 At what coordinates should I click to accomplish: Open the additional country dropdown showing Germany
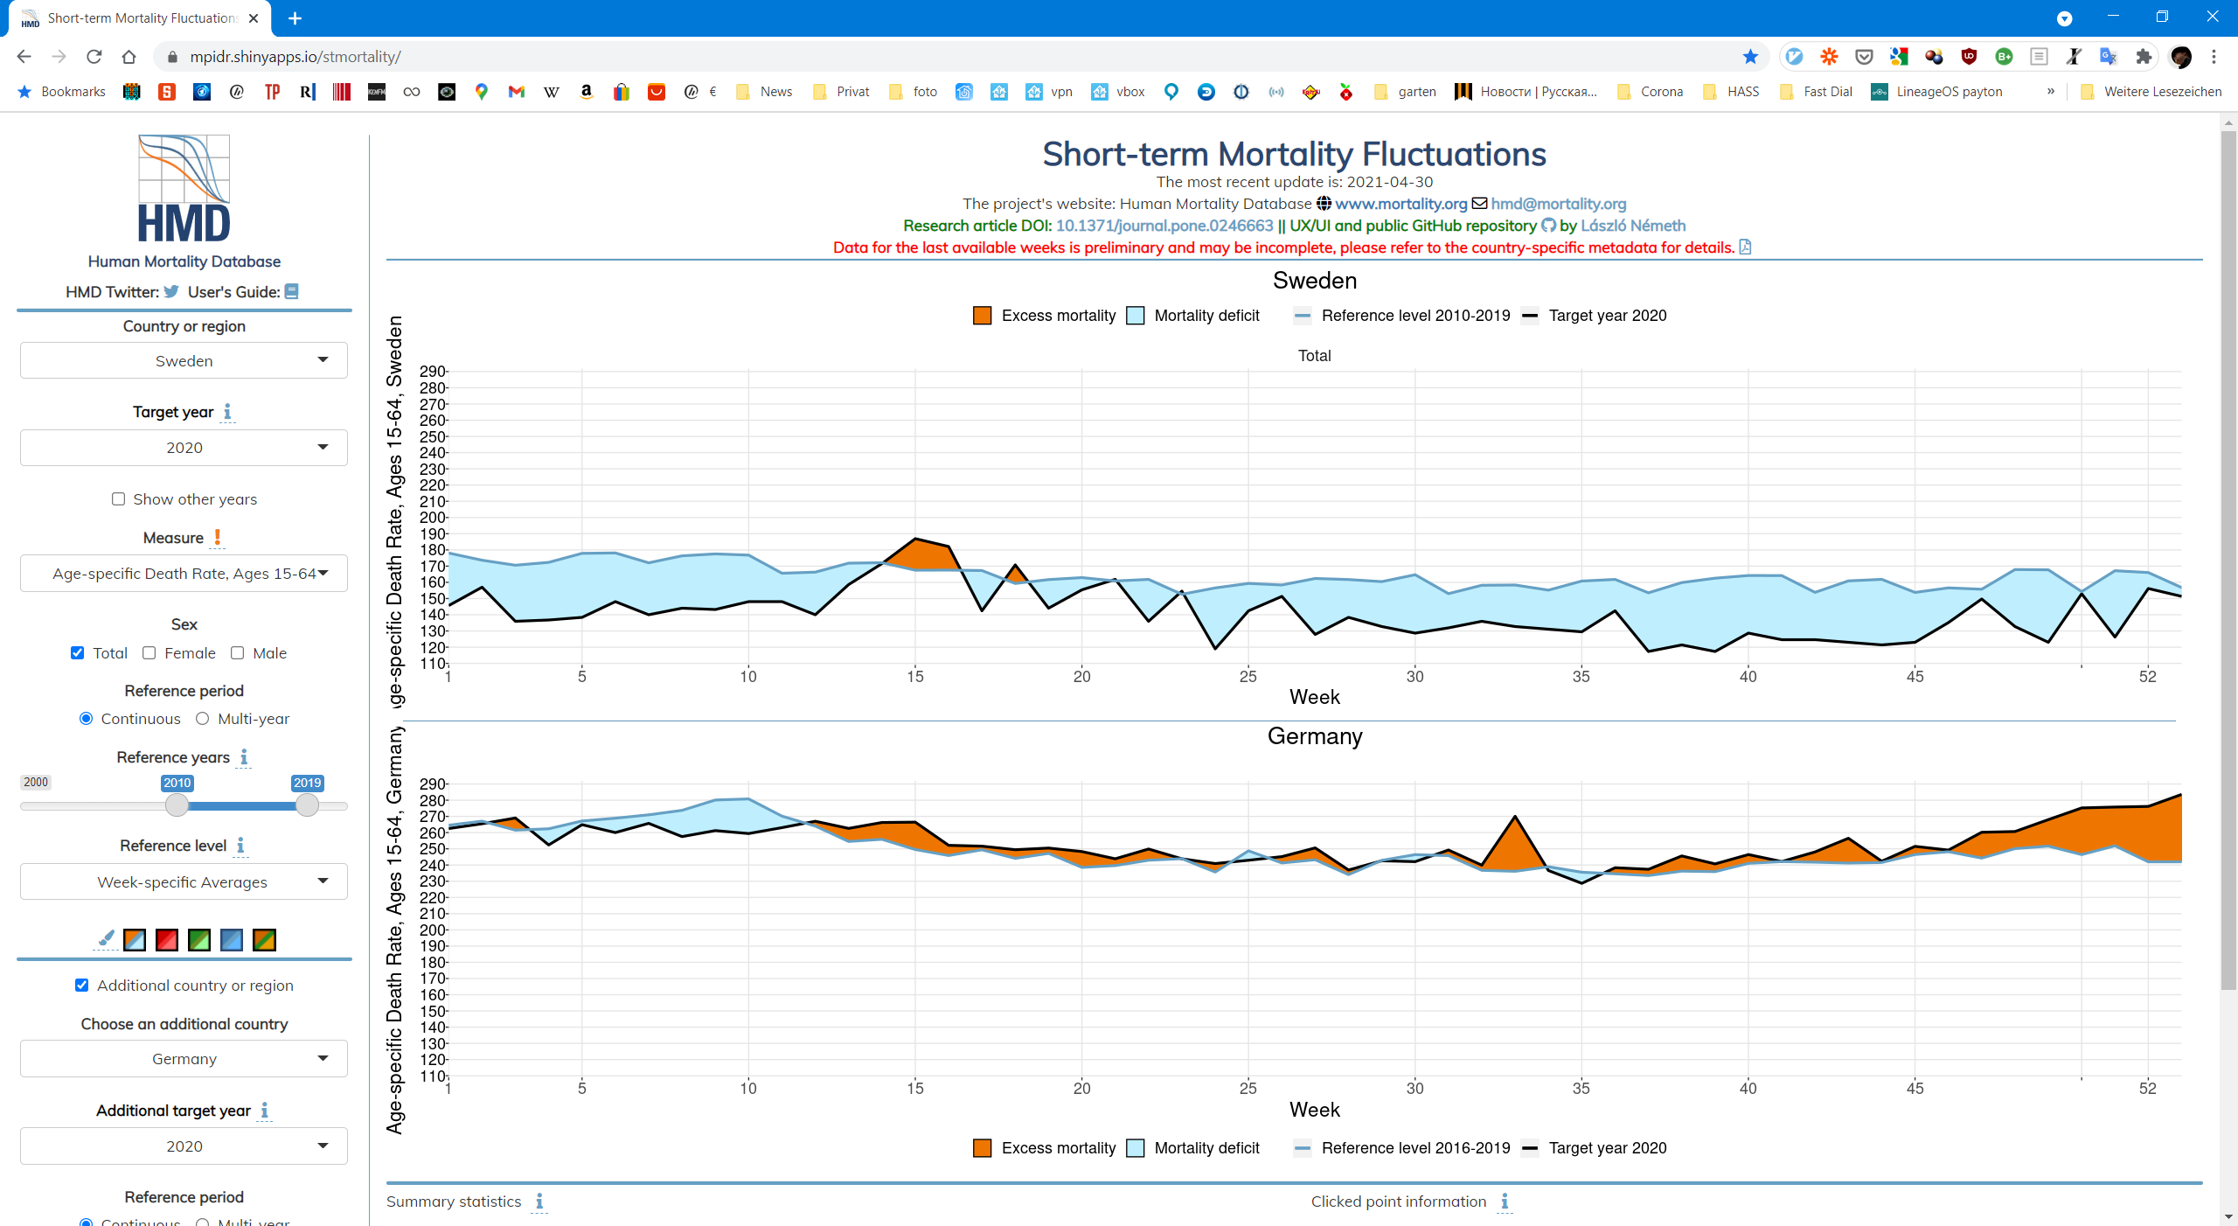[x=184, y=1059]
